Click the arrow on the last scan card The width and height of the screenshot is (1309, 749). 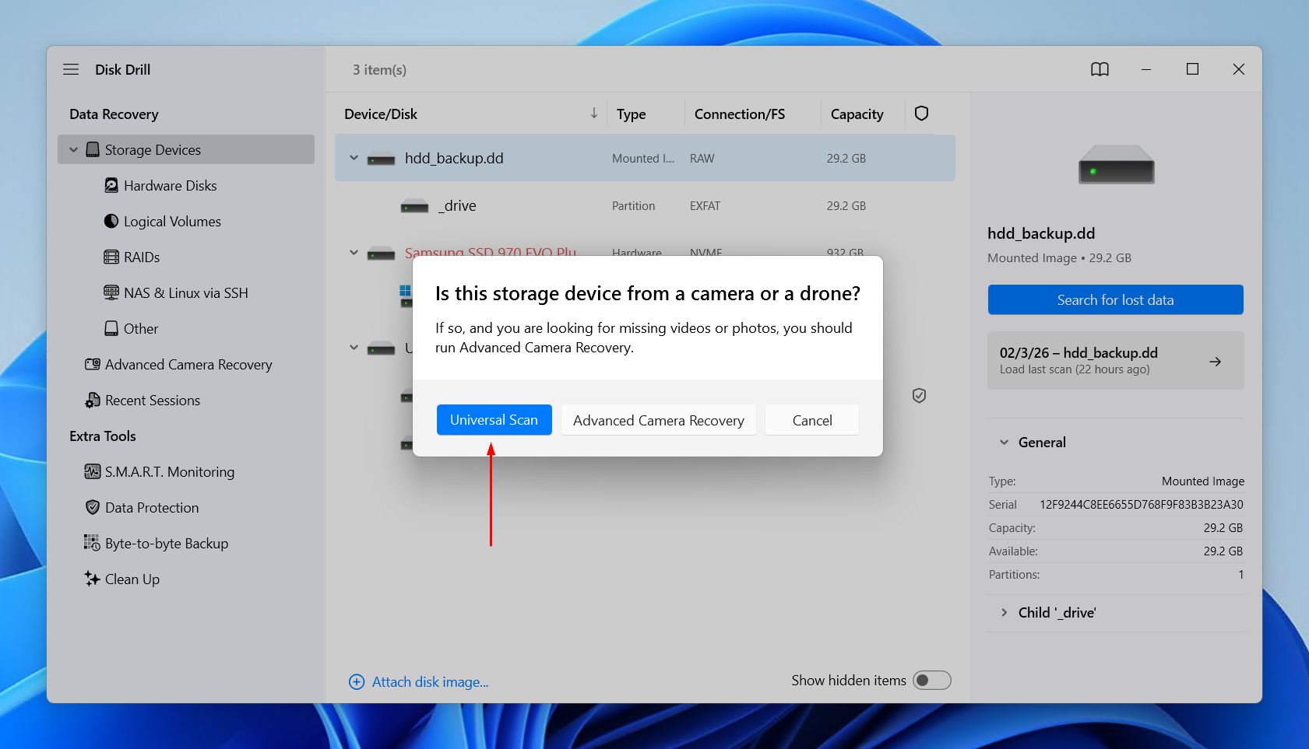(x=1215, y=362)
